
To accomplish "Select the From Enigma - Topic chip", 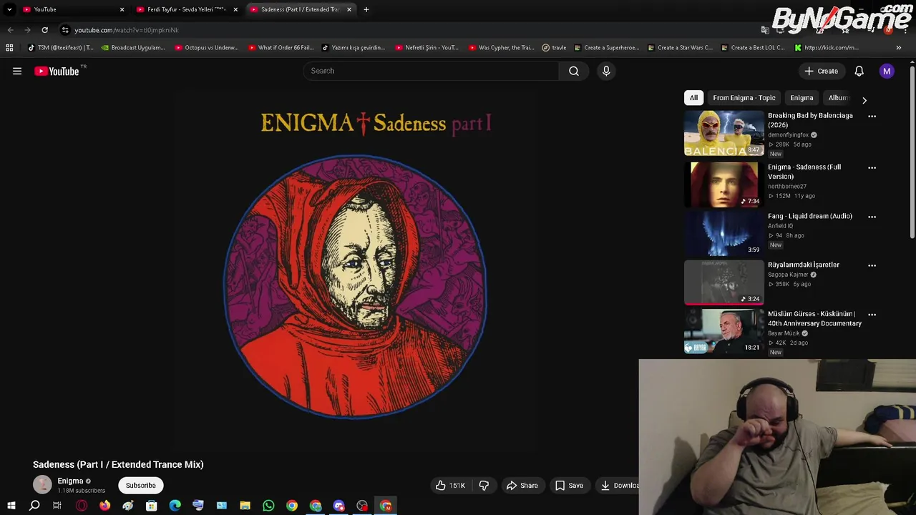I will coord(744,98).
